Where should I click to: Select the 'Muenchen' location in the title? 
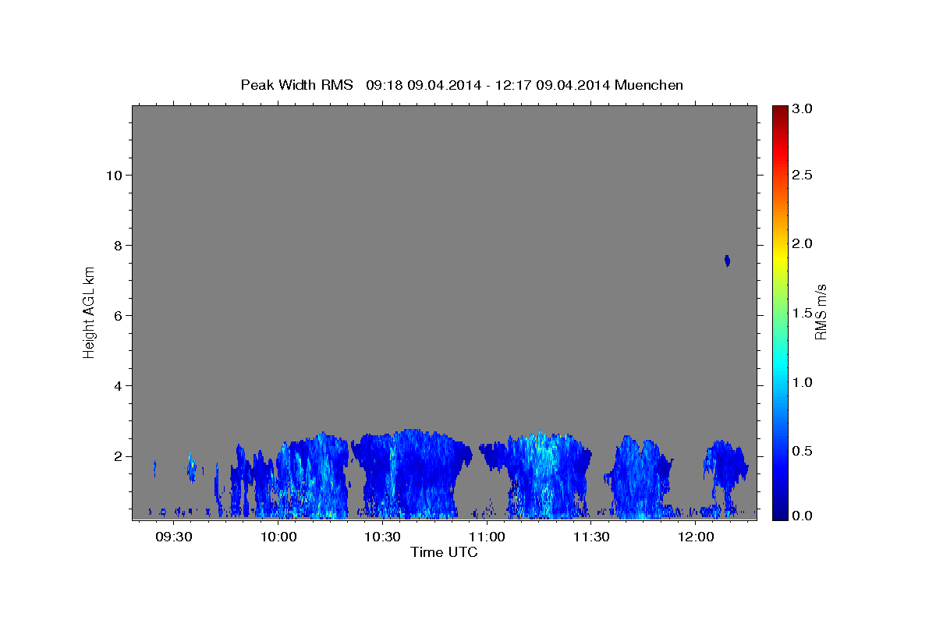tap(649, 85)
